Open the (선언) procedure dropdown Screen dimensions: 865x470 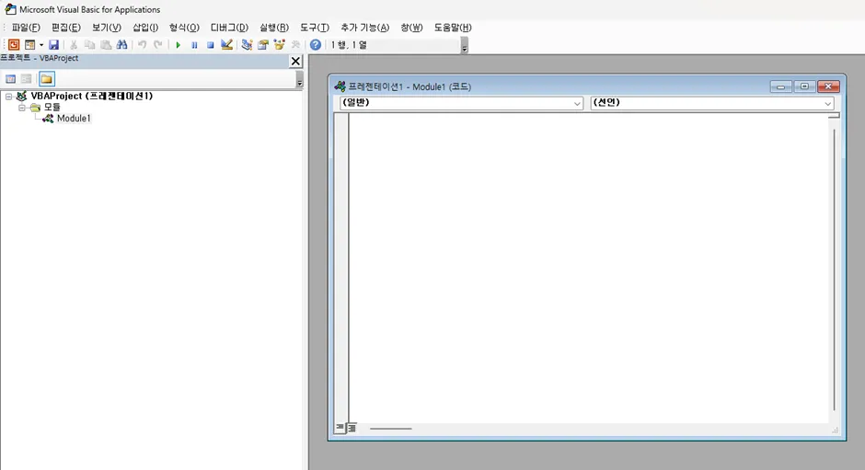[712, 103]
